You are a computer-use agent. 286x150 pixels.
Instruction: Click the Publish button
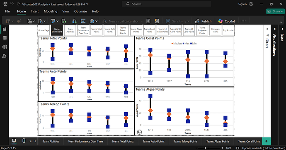click(x=204, y=21)
